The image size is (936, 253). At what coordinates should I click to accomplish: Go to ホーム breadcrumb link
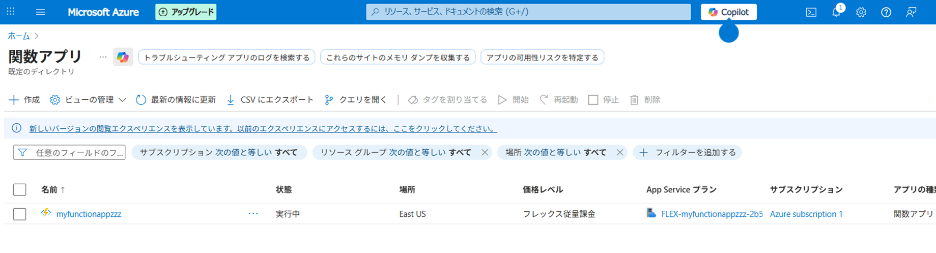pyautogui.click(x=19, y=36)
